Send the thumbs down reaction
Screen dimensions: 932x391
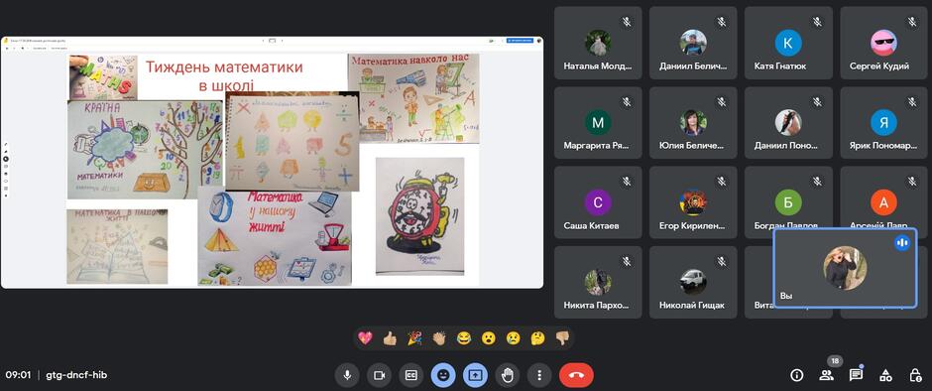click(562, 338)
